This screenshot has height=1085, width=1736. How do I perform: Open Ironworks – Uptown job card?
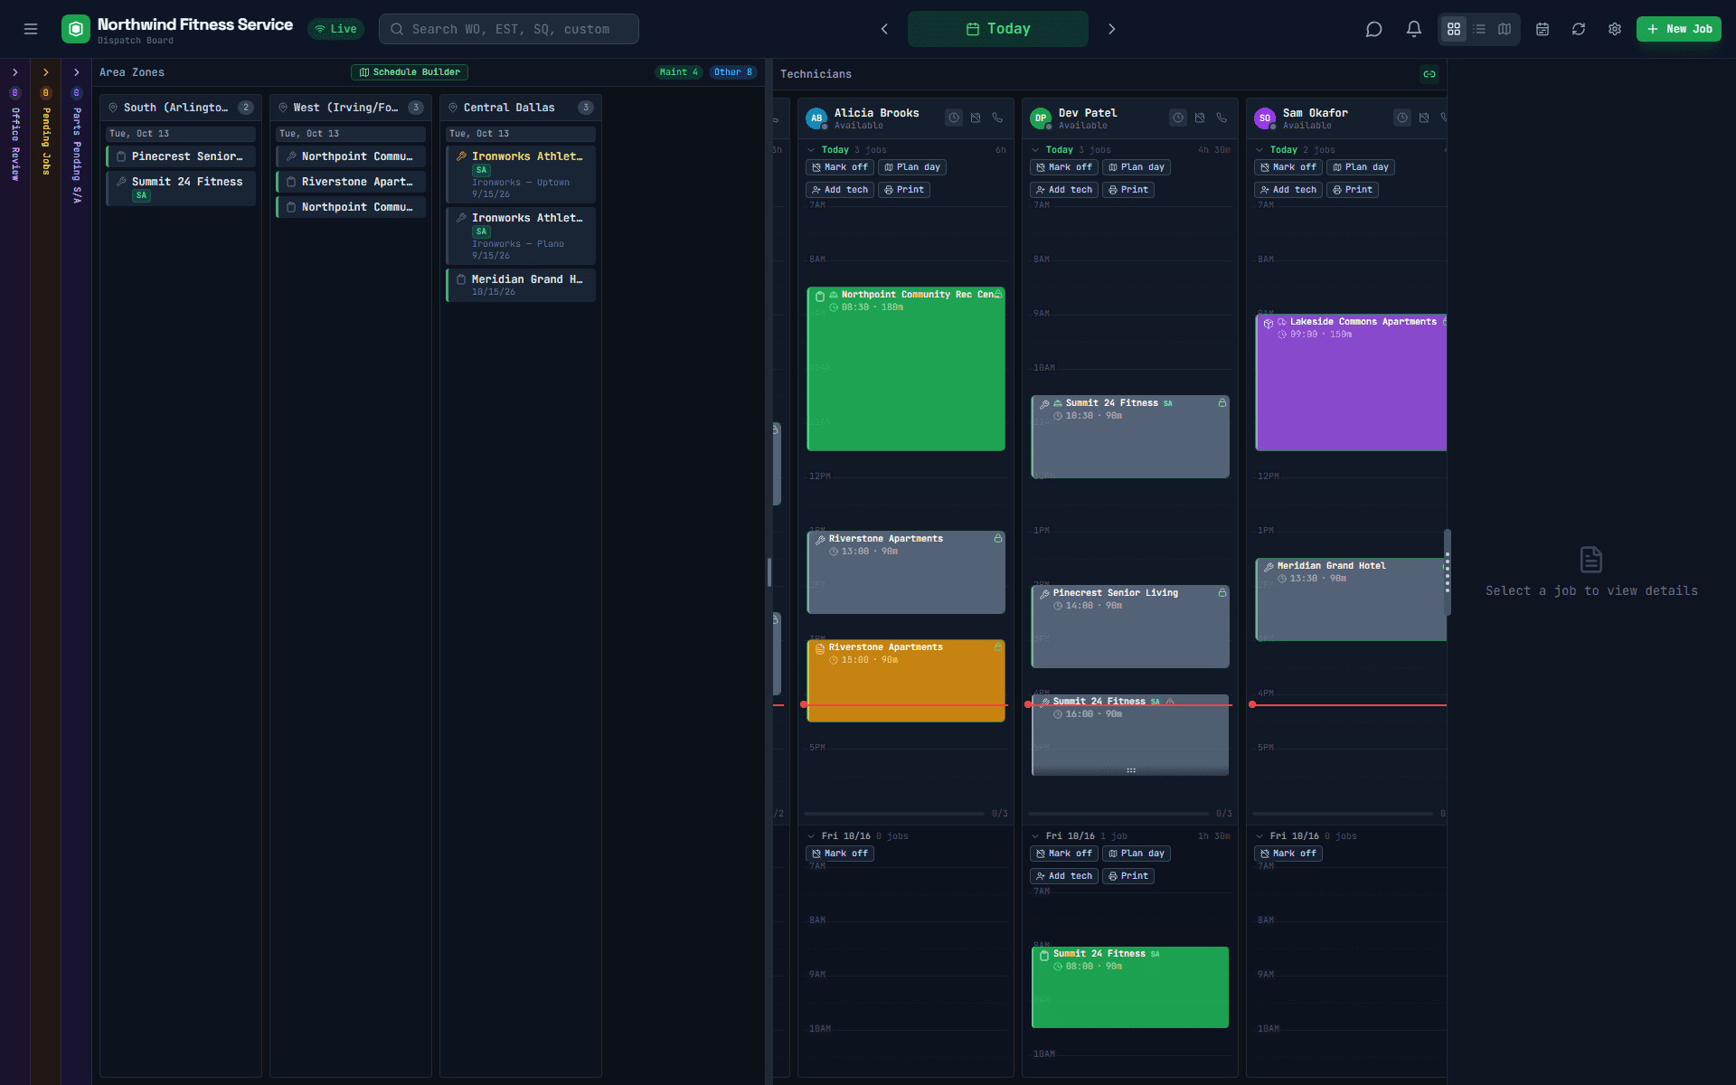coord(521,175)
